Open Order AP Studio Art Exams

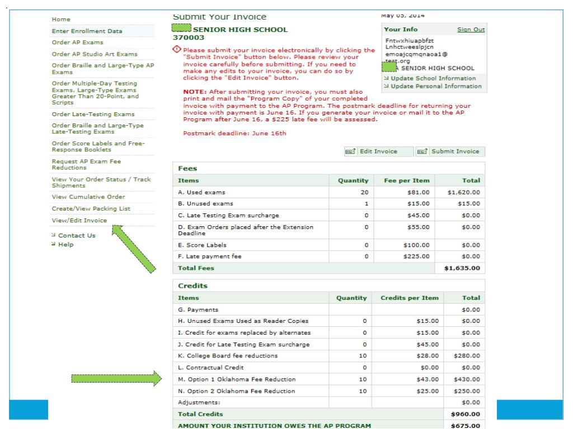pyautogui.click(x=95, y=54)
